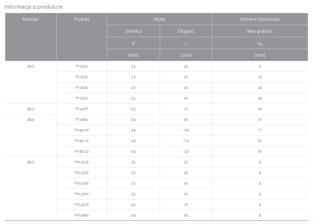Image resolution: width=315 pixels, height=224 pixels.
Task: Select the Ø4.8 size cell
Action: pos(31,120)
